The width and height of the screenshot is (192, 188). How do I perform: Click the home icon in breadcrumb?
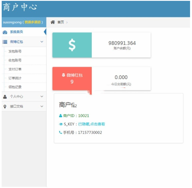pyautogui.click(x=52, y=22)
